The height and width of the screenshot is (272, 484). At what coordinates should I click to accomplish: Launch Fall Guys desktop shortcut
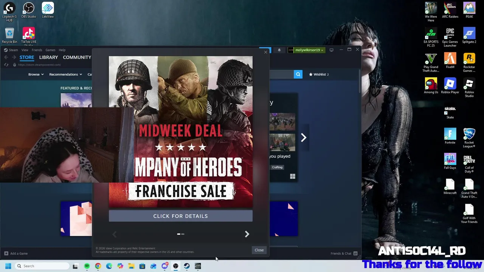coord(450,161)
